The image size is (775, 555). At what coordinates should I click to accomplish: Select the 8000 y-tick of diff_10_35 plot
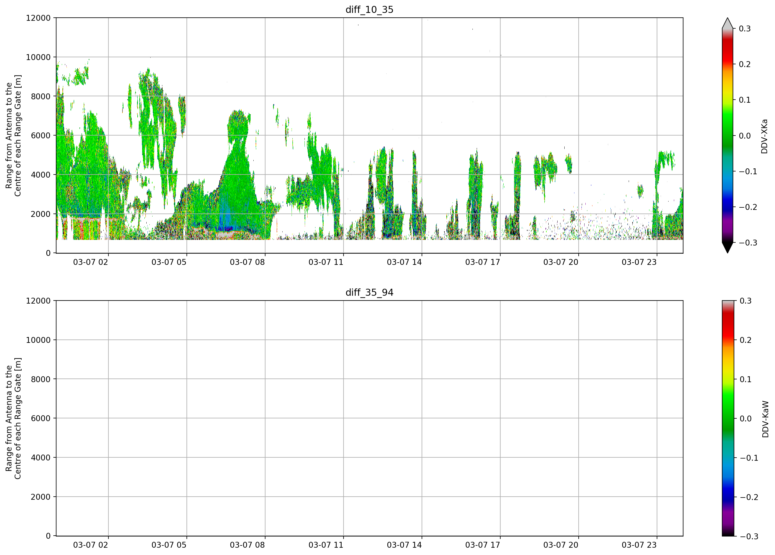(41, 97)
